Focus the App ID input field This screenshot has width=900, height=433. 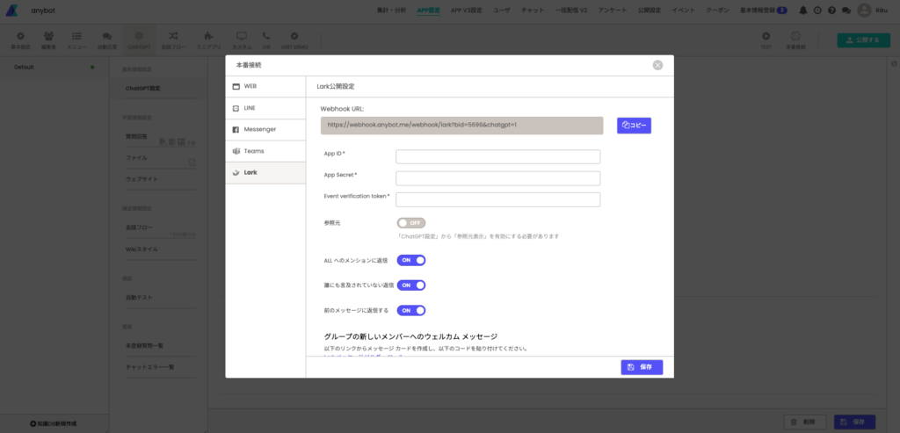pyautogui.click(x=497, y=157)
